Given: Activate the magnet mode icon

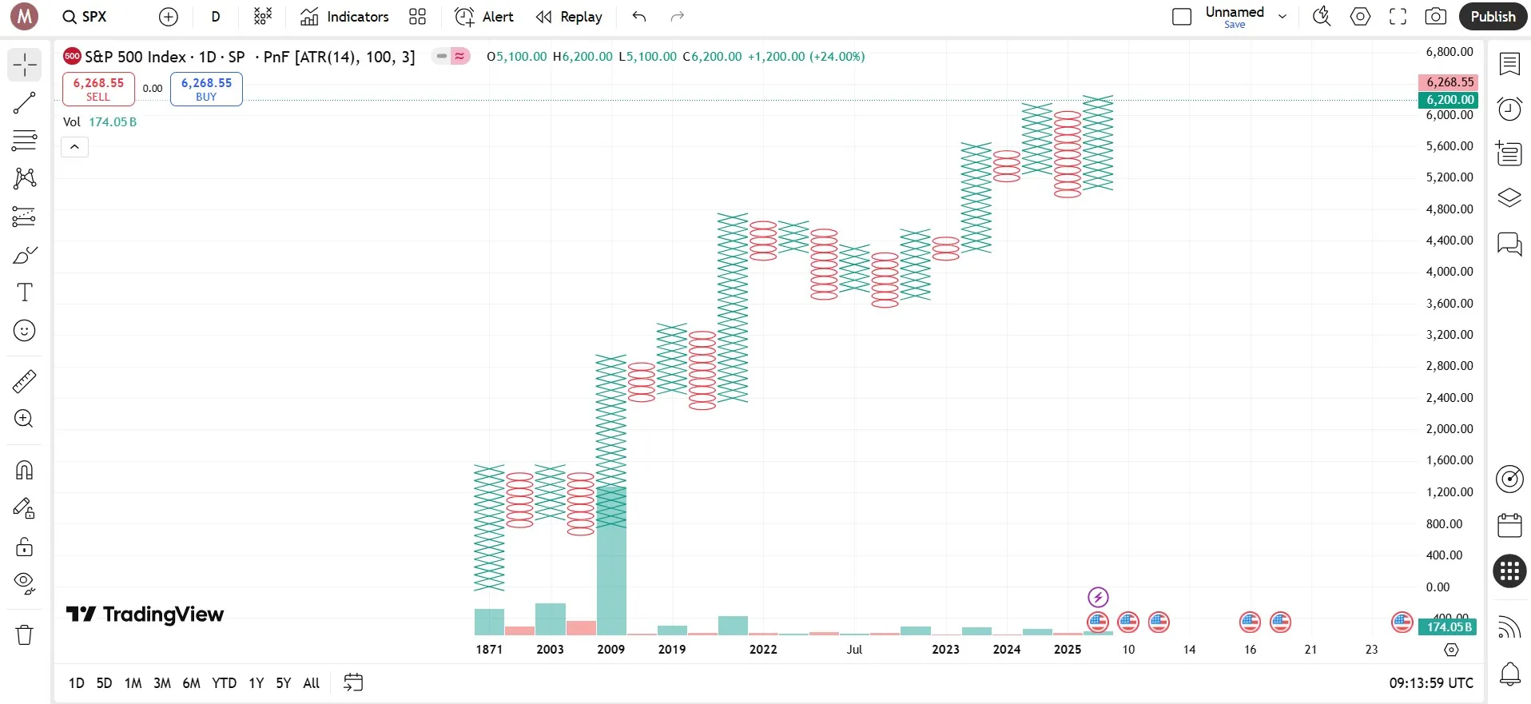Looking at the screenshot, I should [25, 470].
